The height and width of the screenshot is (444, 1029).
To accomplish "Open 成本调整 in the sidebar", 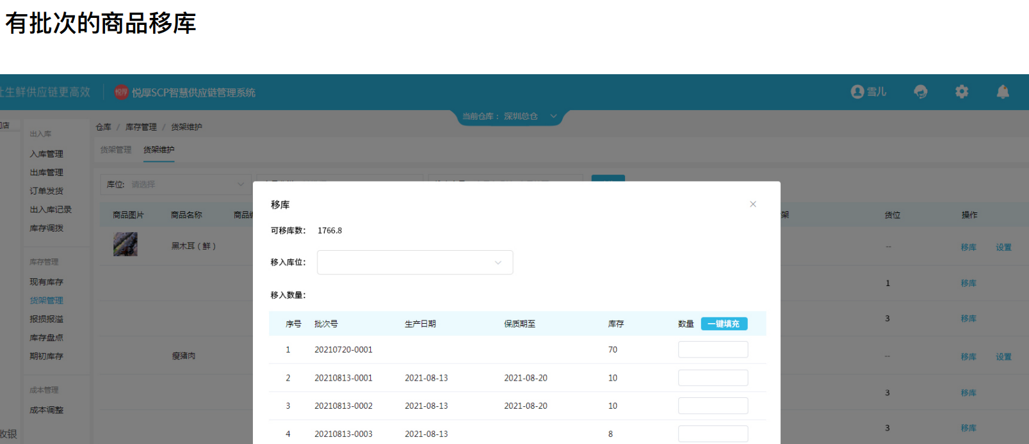I will pos(46,410).
